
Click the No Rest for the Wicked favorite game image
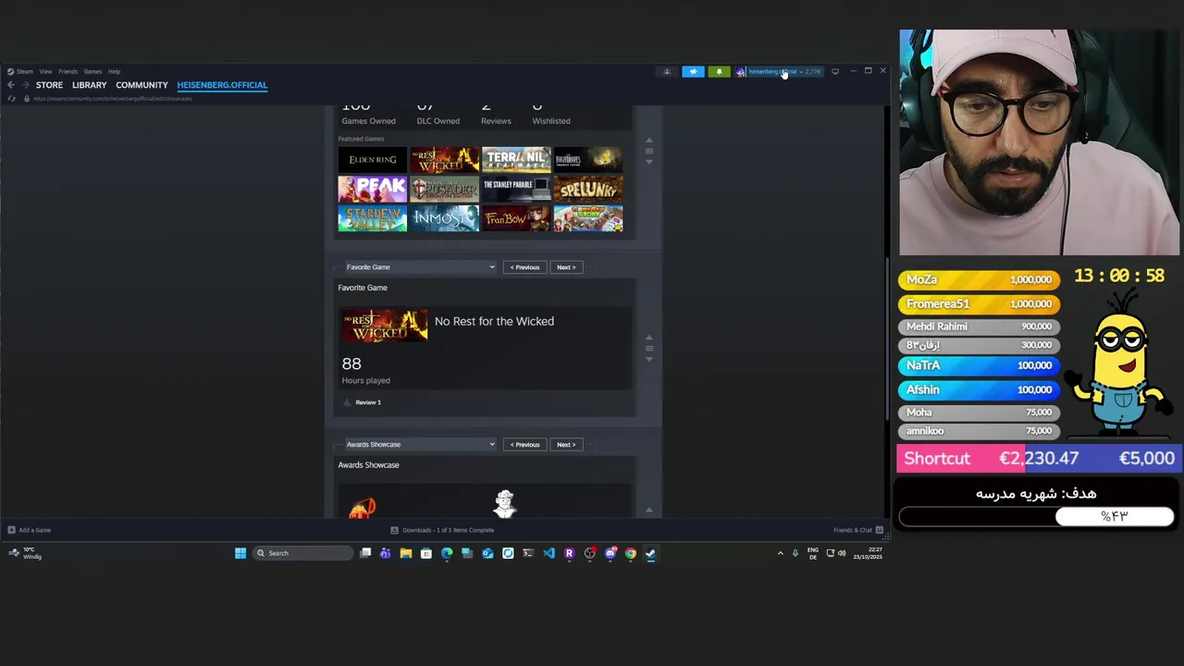coord(385,326)
